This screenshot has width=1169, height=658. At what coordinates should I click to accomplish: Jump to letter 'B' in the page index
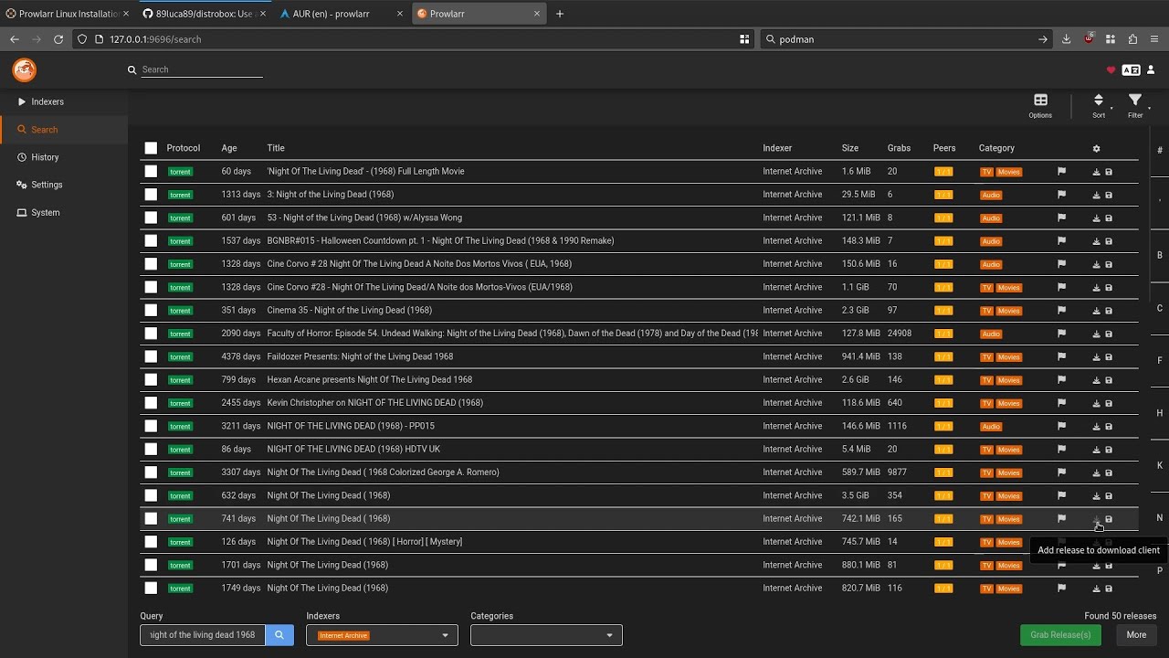[1160, 255]
